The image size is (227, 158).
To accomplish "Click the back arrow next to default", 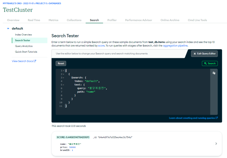I will click(8, 29).
